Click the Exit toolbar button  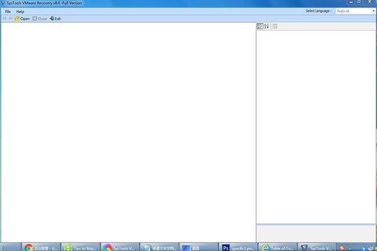(x=55, y=18)
